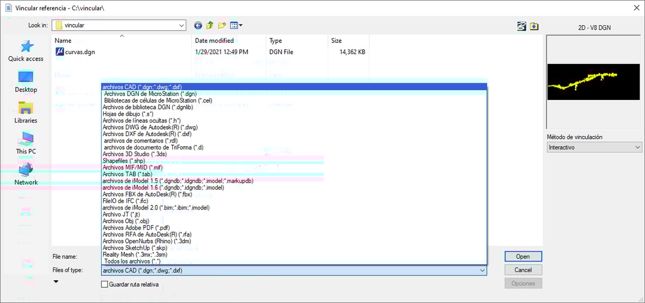This screenshot has width=645, height=303.
Task: Expand the Look in folder dropdown
Action: (x=181, y=25)
